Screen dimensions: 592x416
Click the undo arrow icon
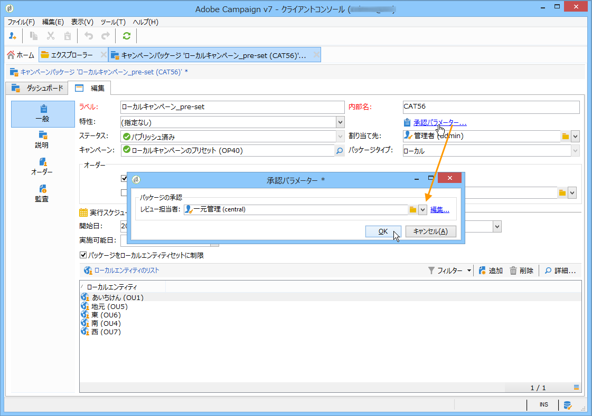tap(89, 36)
